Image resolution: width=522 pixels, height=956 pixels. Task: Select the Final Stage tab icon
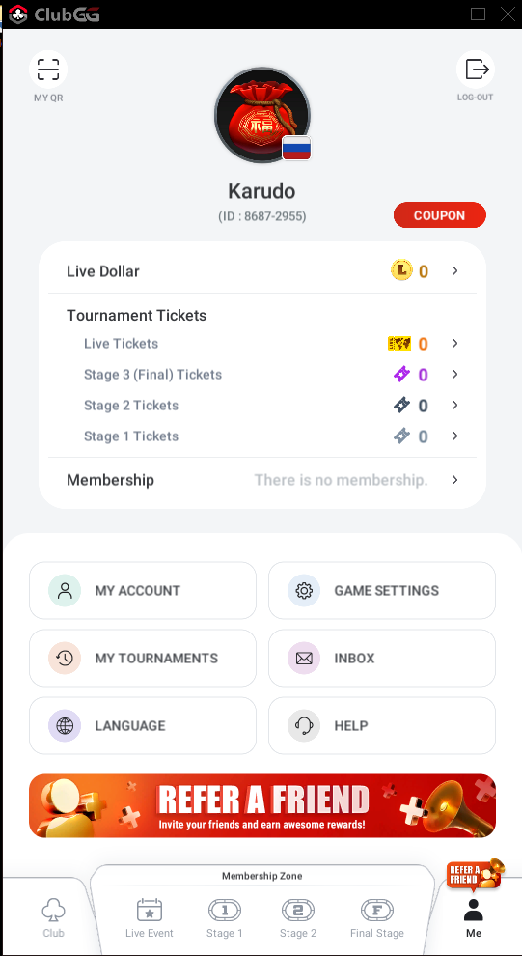click(377, 911)
